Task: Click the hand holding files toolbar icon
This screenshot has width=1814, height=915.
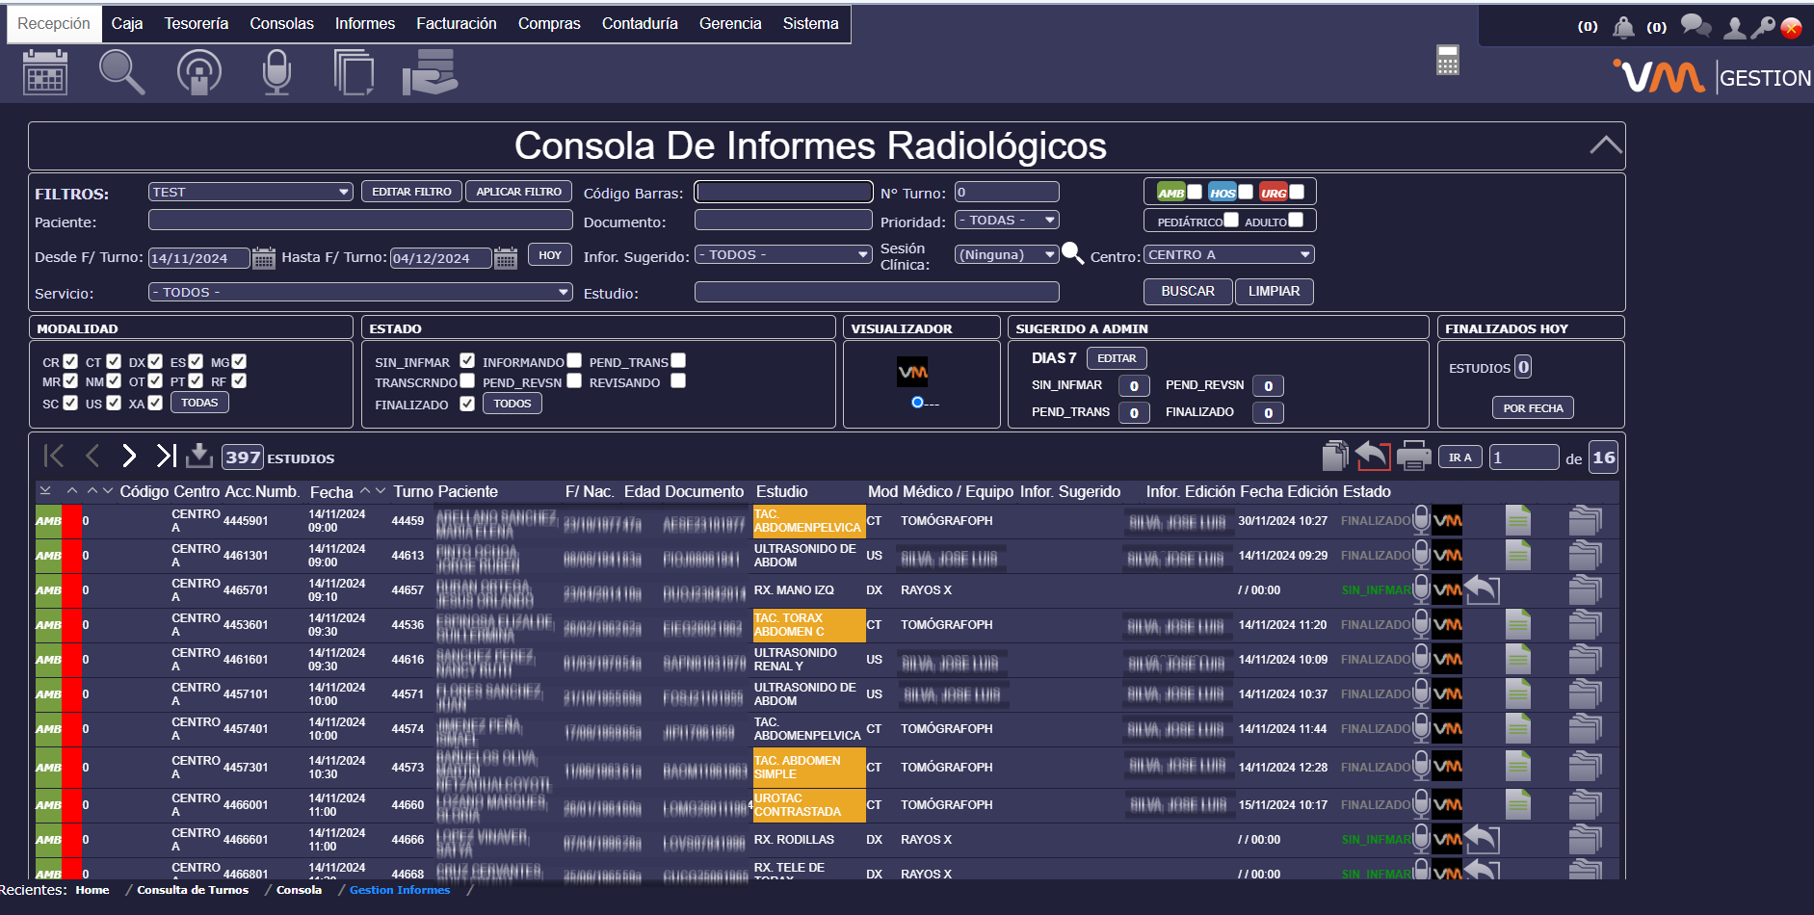Action: [x=430, y=72]
